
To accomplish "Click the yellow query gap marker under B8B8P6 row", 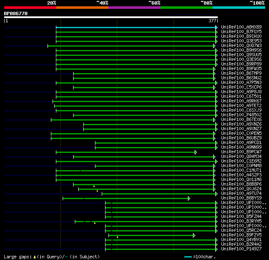I will click(x=94, y=186).
